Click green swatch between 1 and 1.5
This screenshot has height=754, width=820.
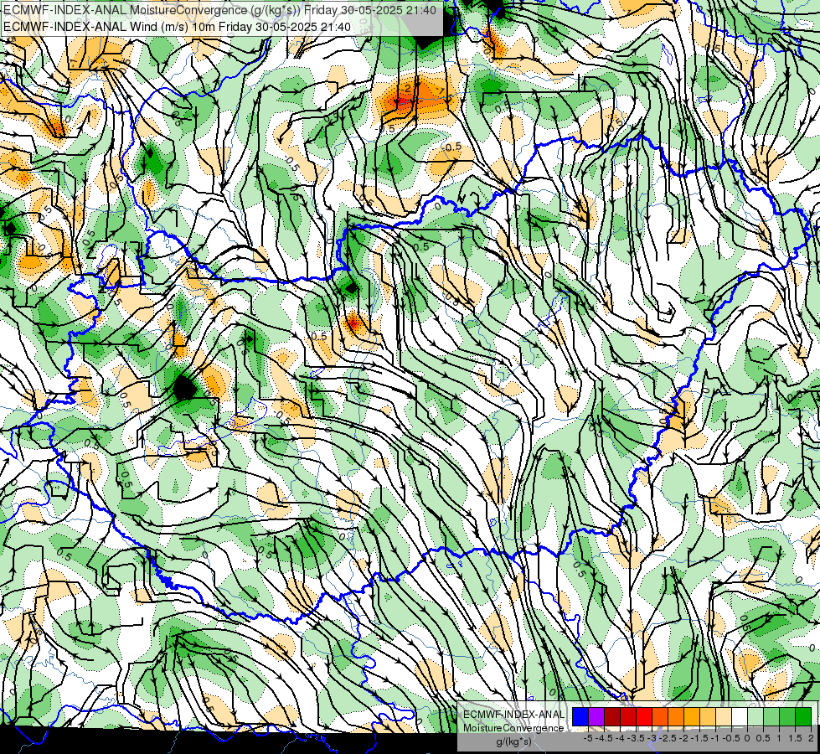(787, 717)
